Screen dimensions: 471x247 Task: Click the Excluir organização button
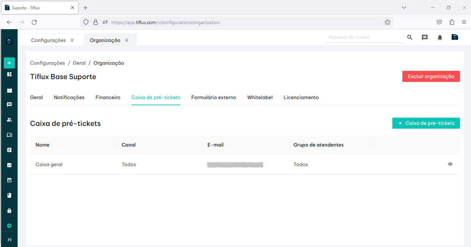coord(431,76)
